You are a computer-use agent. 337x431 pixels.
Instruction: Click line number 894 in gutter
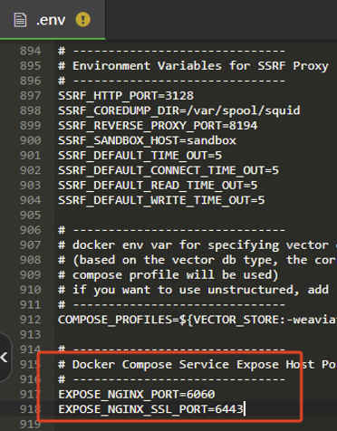point(30,51)
